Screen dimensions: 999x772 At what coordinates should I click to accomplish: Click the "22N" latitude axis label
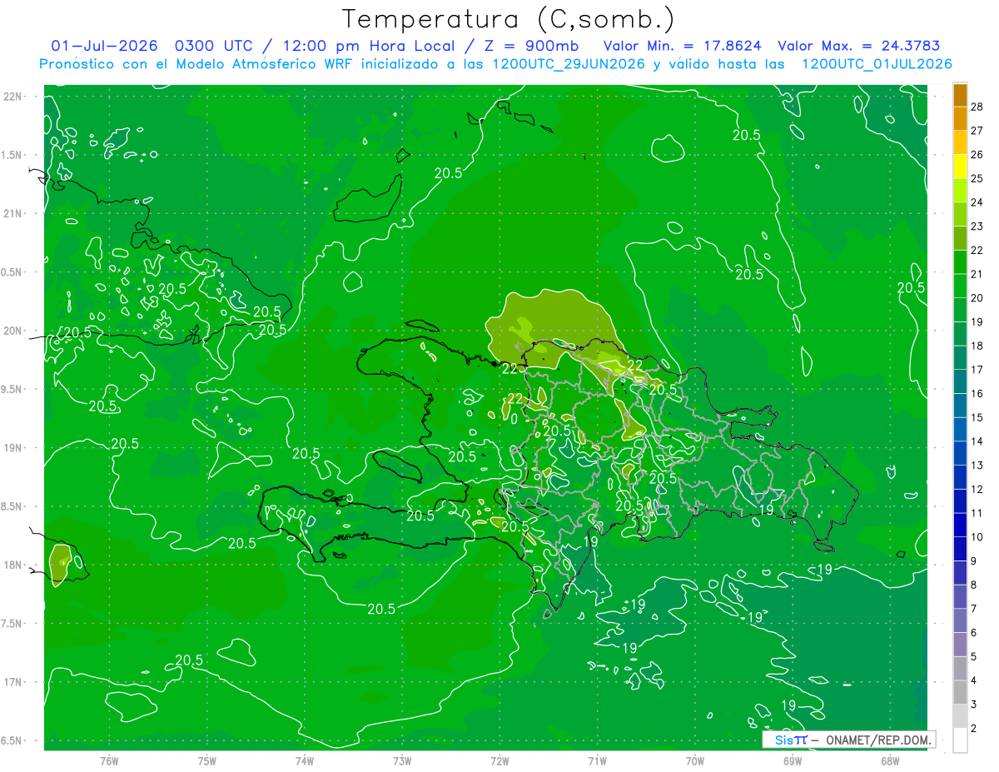point(12,96)
